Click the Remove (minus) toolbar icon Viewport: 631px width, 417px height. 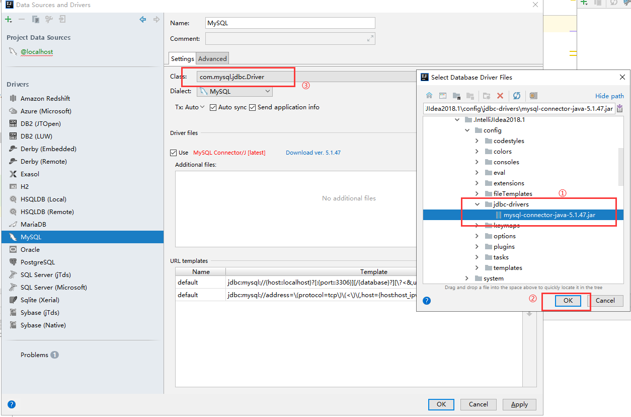pos(22,19)
